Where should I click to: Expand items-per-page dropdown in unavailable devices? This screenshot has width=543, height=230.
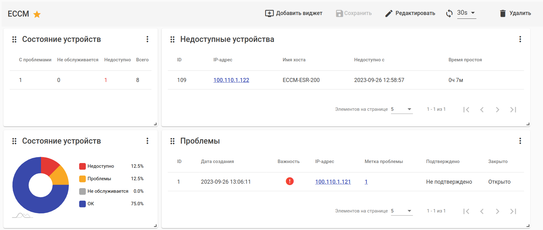pos(402,109)
